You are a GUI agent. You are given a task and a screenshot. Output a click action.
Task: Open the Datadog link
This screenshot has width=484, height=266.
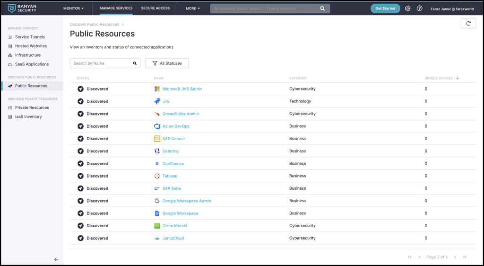click(x=170, y=151)
